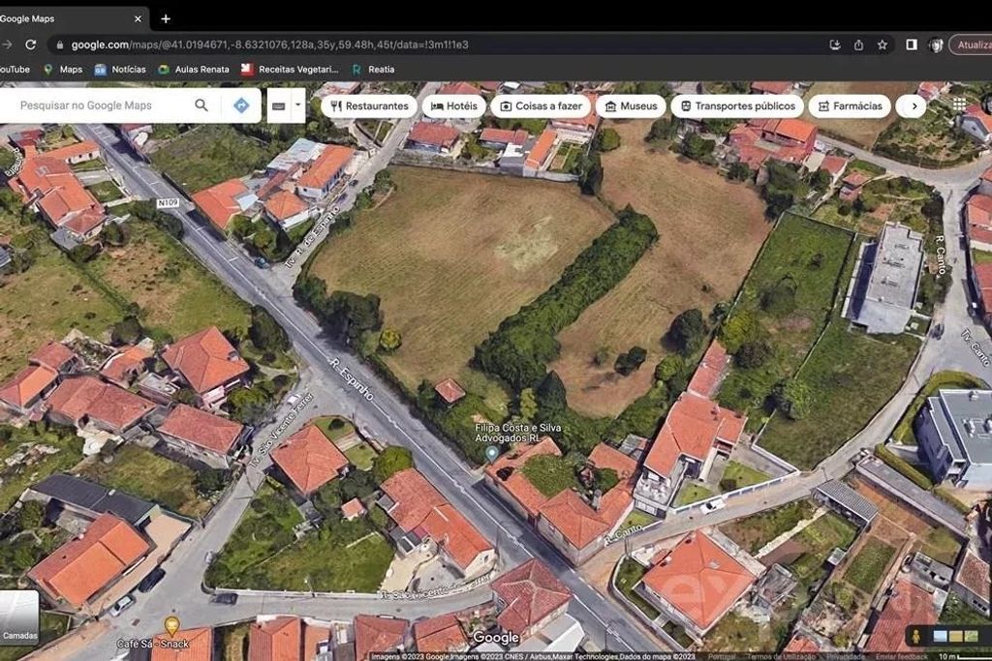992x661 pixels.
Task: Toggle the browser side panel
Action: (911, 45)
